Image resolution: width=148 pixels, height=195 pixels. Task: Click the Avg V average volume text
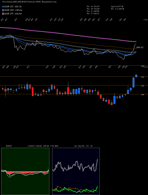[x=117, y=6]
